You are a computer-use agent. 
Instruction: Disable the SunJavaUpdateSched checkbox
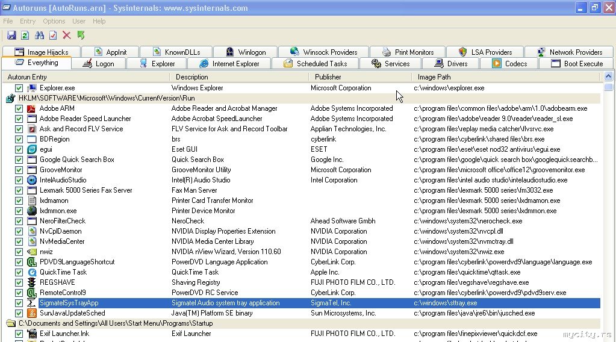(x=19, y=313)
